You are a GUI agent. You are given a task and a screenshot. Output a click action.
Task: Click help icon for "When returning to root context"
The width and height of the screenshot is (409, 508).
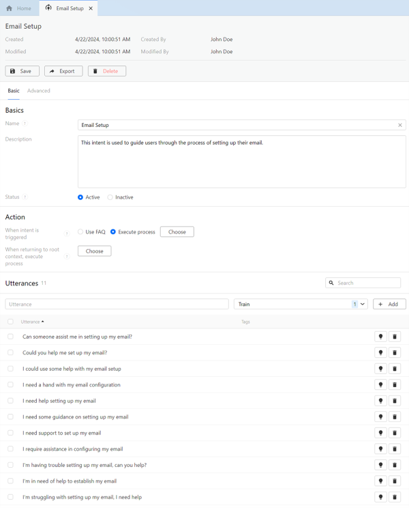pyautogui.click(x=67, y=257)
